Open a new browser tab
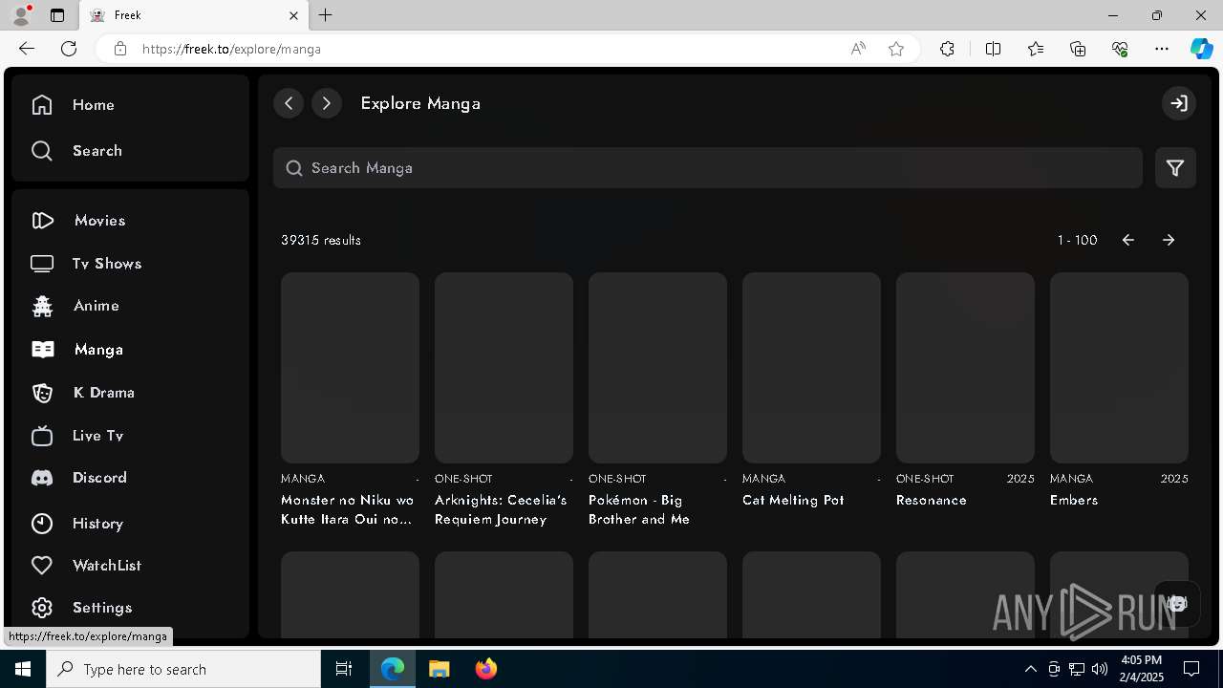This screenshot has width=1223, height=688. point(326,15)
